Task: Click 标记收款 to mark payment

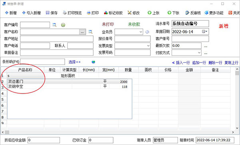Action: 113,13
